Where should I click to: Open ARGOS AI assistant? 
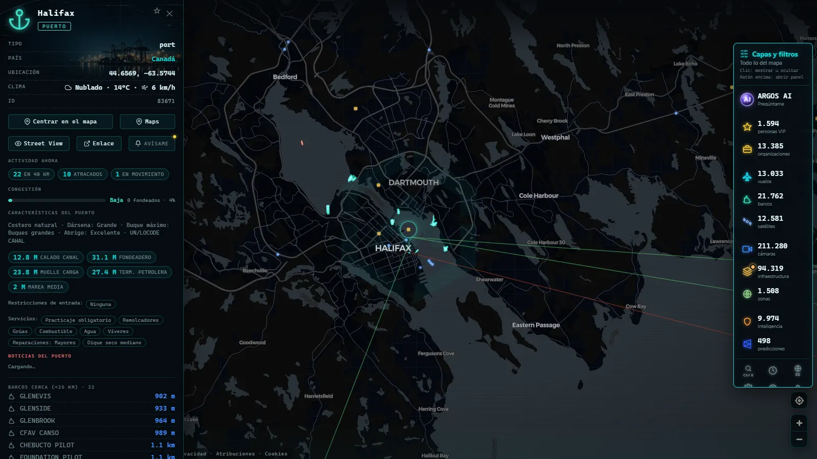click(772, 99)
